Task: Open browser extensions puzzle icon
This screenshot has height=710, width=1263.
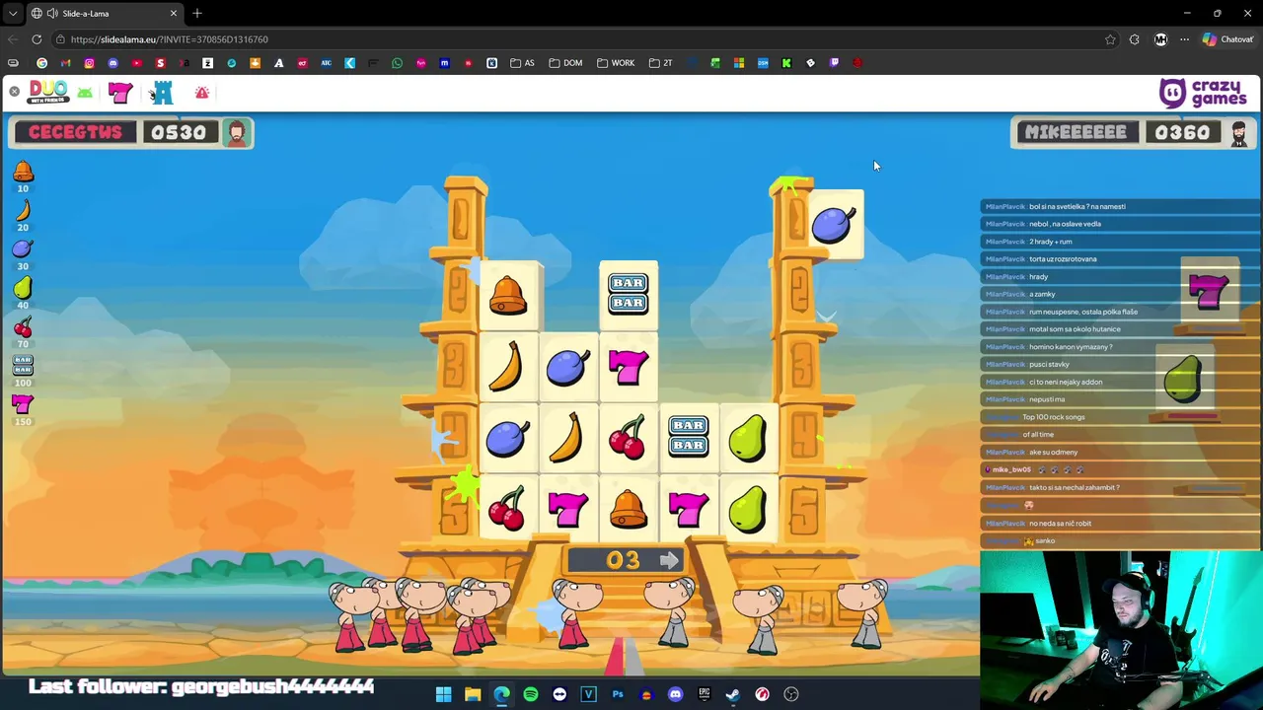Action: pyautogui.click(x=1134, y=39)
